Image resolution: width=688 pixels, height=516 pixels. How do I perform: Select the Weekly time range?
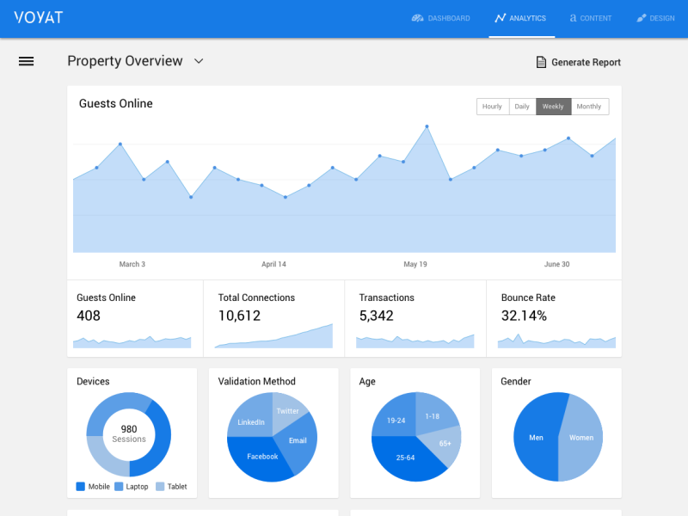[x=553, y=107]
